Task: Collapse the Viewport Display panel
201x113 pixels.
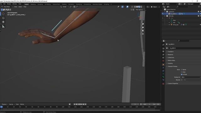Action: 172,66
